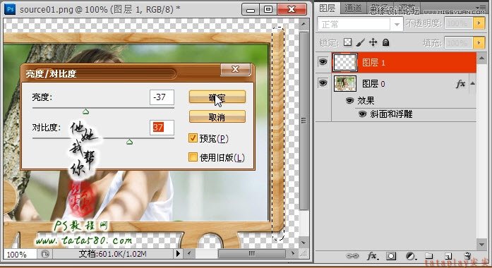Click the fx badge on 图层 0

460,84
